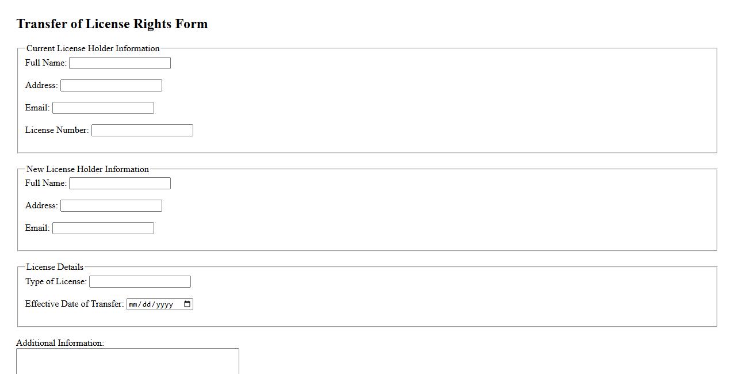The width and height of the screenshot is (735, 374).
Task: Click the new license holder Address input
Action: pyautogui.click(x=111, y=206)
